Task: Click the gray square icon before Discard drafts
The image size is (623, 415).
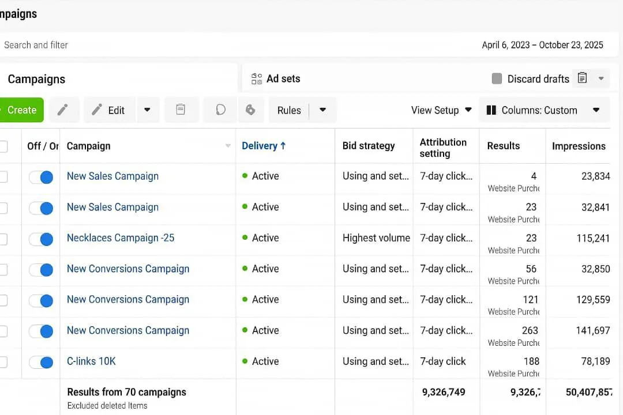Action: 497,79
